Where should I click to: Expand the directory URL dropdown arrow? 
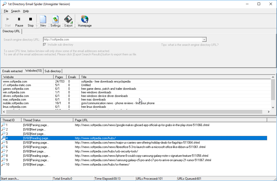pyautogui.click(x=204, y=39)
